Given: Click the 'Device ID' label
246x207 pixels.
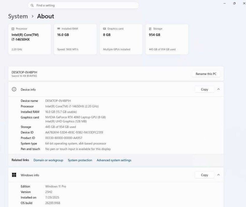Looking at the screenshot, I should (x=27, y=132).
